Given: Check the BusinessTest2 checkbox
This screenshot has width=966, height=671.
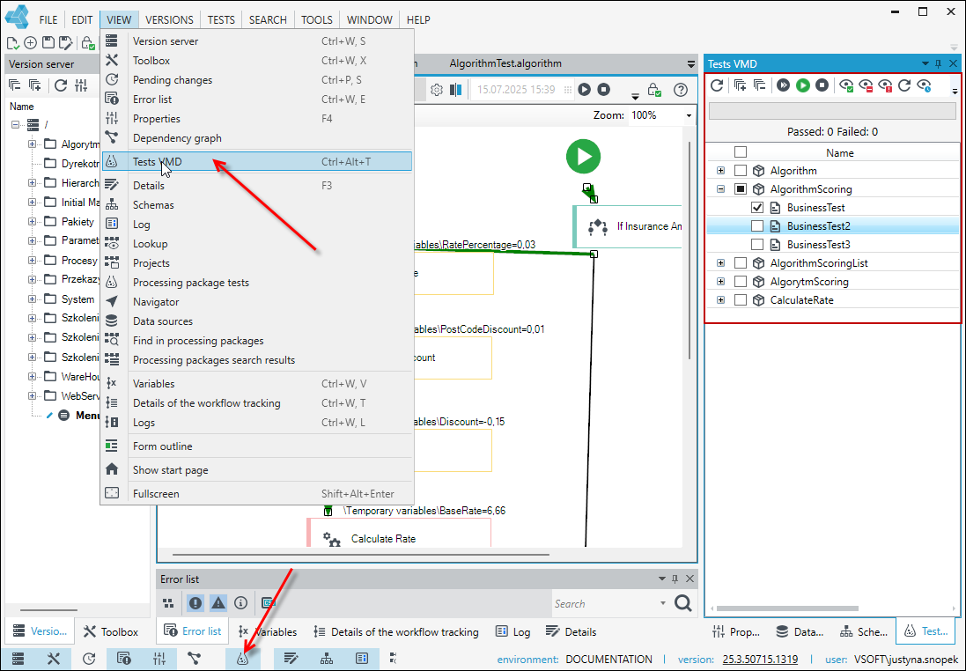Looking at the screenshot, I should pos(757,226).
